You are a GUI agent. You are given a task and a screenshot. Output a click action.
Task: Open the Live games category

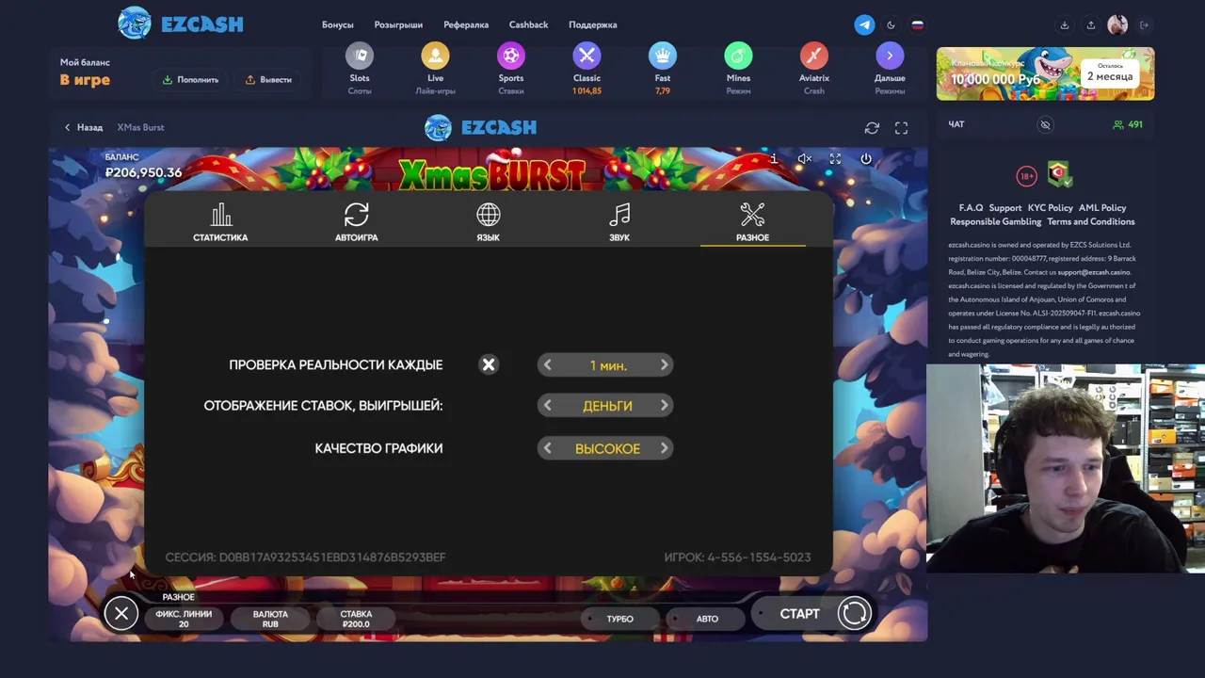click(435, 69)
